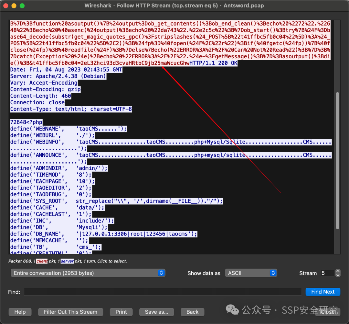Click the Find text input field

click(x=163, y=292)
